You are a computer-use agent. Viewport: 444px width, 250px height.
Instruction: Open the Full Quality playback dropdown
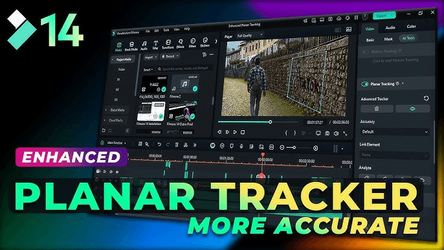[250, 36]
